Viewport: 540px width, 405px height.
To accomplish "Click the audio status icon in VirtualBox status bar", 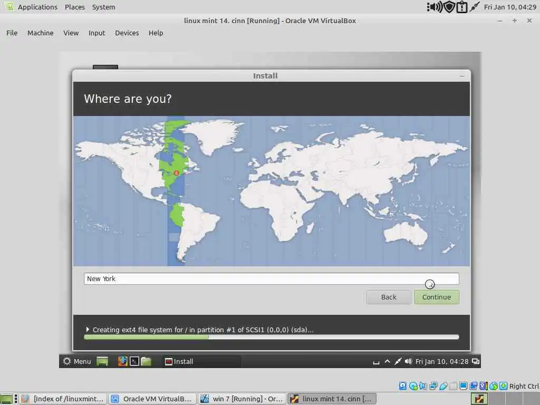I will pyautogui.click(x=423, y=385).
